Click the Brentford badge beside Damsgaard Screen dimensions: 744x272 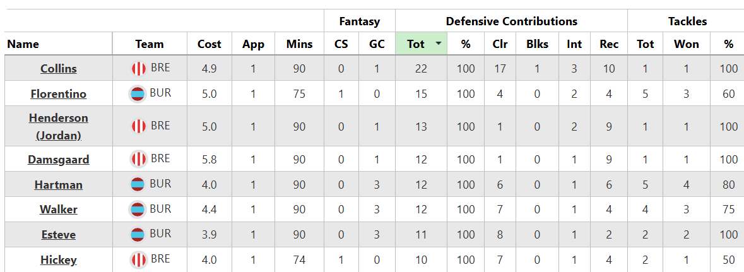click(138, 159)
